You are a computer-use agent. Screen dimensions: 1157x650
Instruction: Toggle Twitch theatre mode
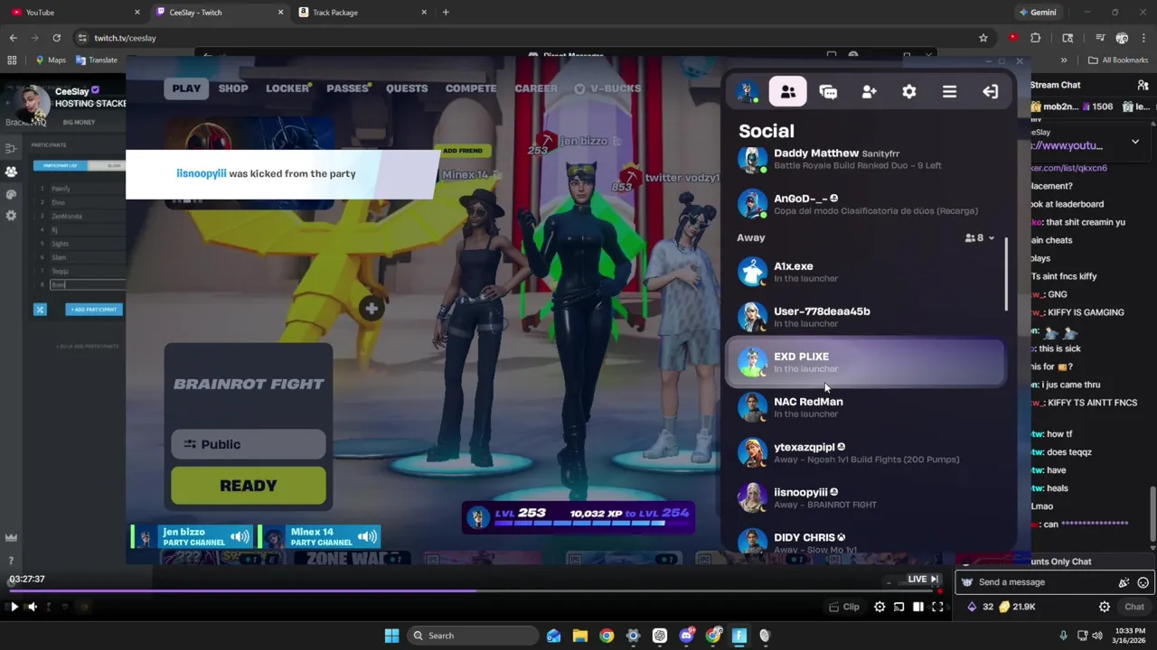tap(917, 607)
